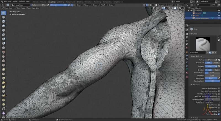Select the Snake Hook brush tool

tap(4, 87)
